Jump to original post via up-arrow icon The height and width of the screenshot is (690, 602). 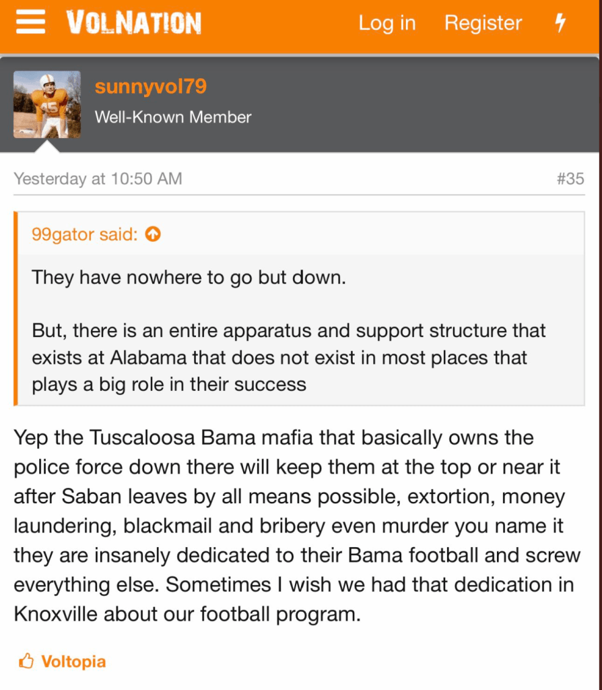point(154,234)
